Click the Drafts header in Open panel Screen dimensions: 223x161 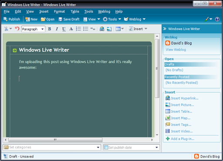191,64
